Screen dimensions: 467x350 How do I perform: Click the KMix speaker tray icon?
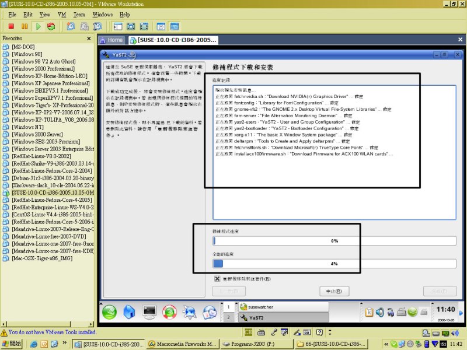pos(380,312)
